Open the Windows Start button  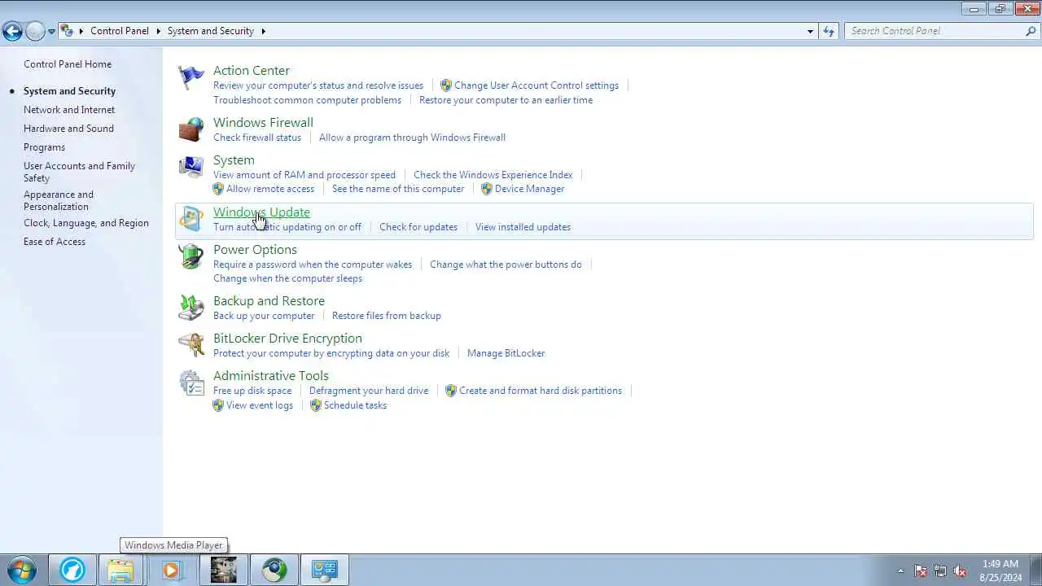[22, 570]
